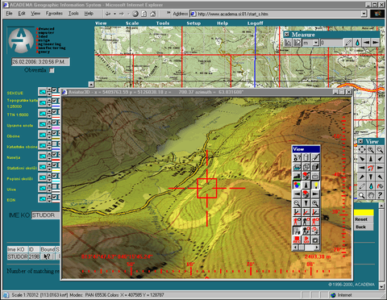Click the four-arrow full extent icon
387x300 pixels.
pyautogui.click(x=362, y=149)
